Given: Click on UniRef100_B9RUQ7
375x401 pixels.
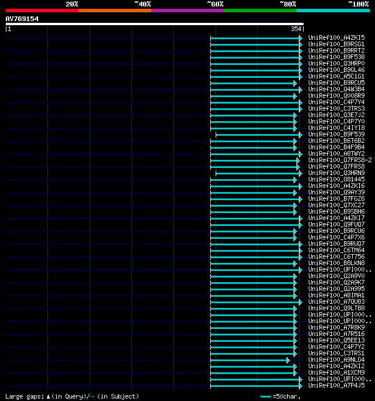Looking at the screenshot, I should 336,244.
